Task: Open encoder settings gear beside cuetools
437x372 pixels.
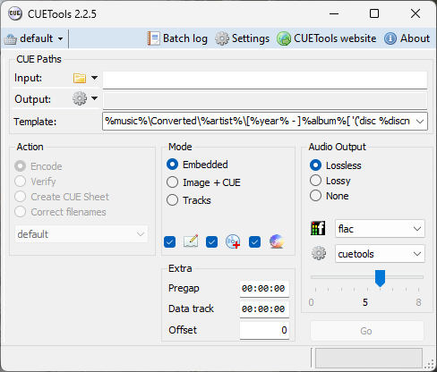Action: tap(319, 253)
